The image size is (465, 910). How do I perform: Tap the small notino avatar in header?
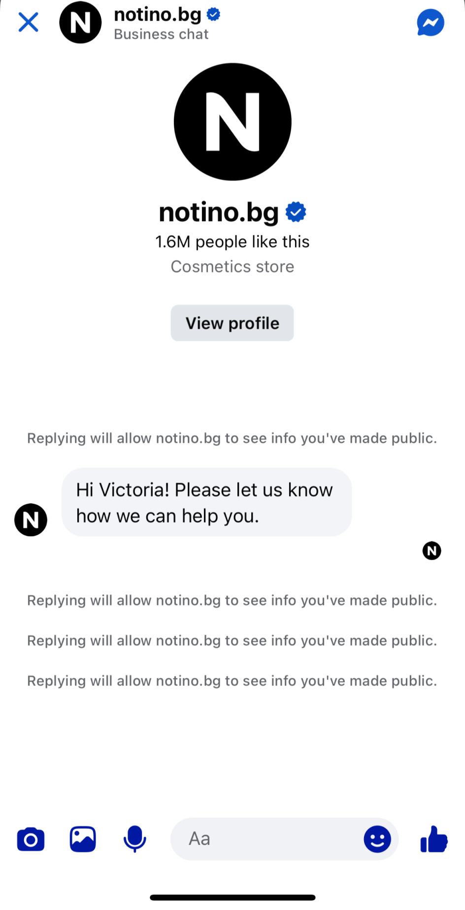click(80, 23)
